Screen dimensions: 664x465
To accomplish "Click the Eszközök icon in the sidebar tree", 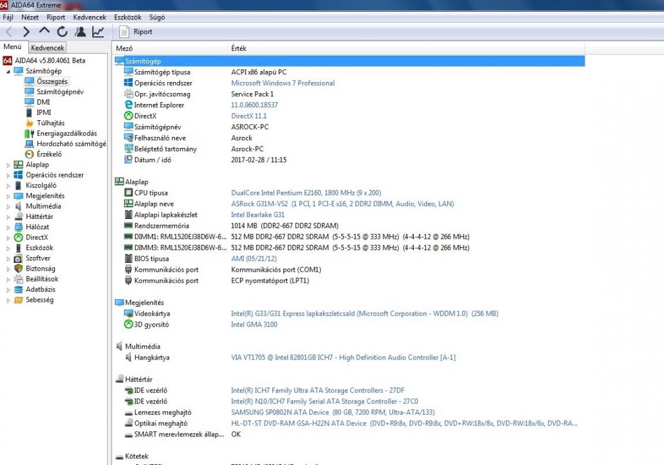I will pyautogui.click(x=18, y=247).
